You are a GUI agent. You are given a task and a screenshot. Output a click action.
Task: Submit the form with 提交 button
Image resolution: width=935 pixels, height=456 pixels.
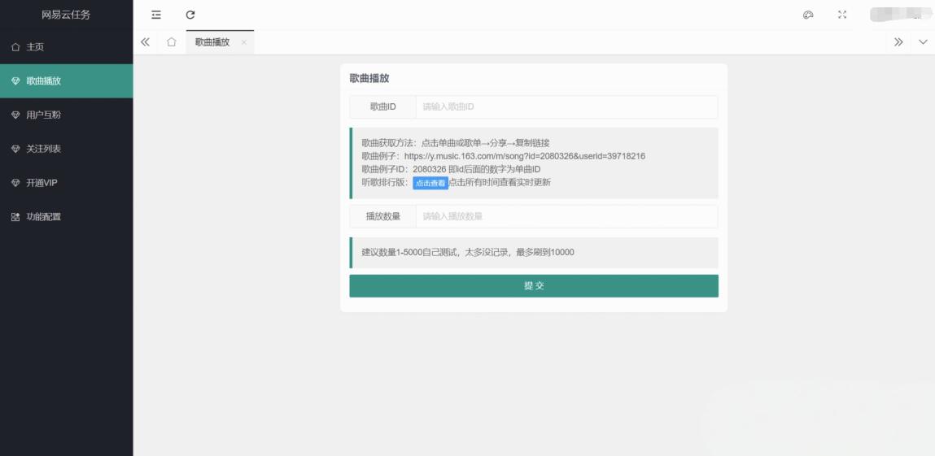click(x=534, y=286)
